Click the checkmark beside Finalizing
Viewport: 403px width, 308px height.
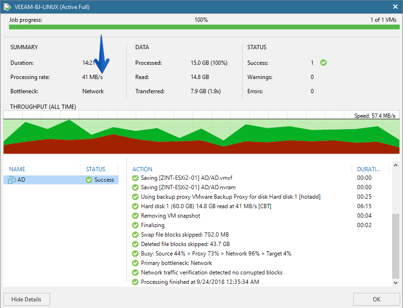135,225
